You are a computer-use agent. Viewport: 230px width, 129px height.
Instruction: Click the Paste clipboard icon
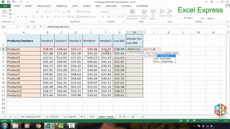point(5,12)
